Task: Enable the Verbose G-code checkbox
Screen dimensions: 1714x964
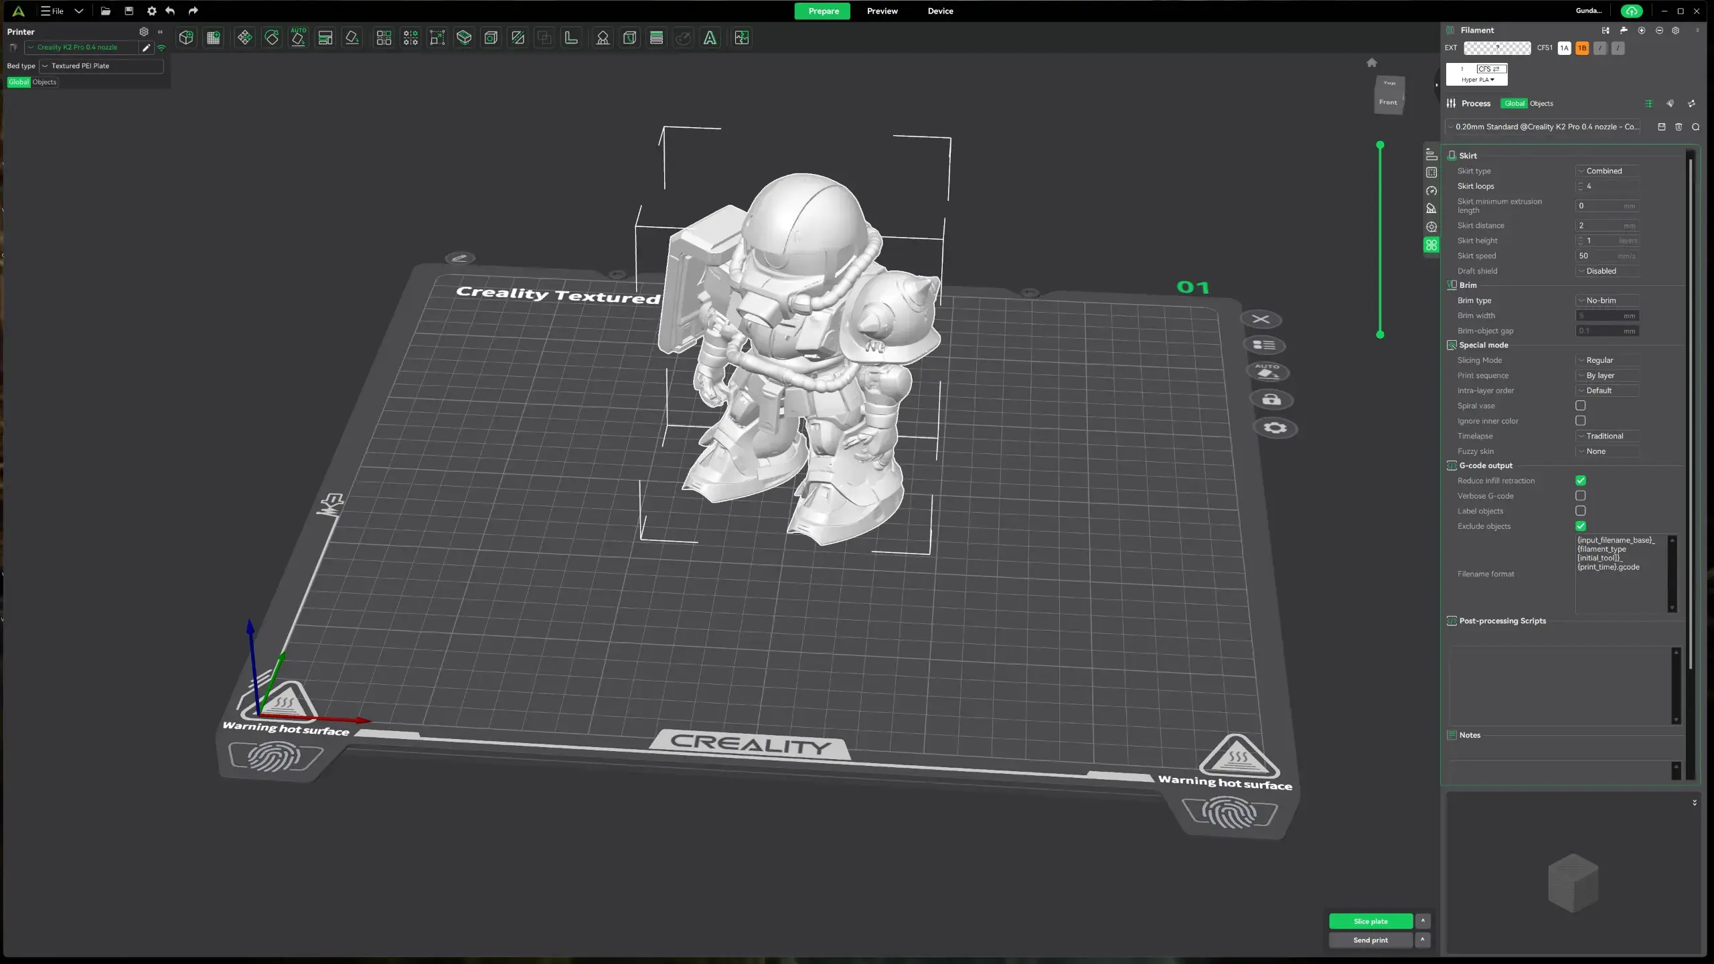Action: click(x=1581, y=495)
